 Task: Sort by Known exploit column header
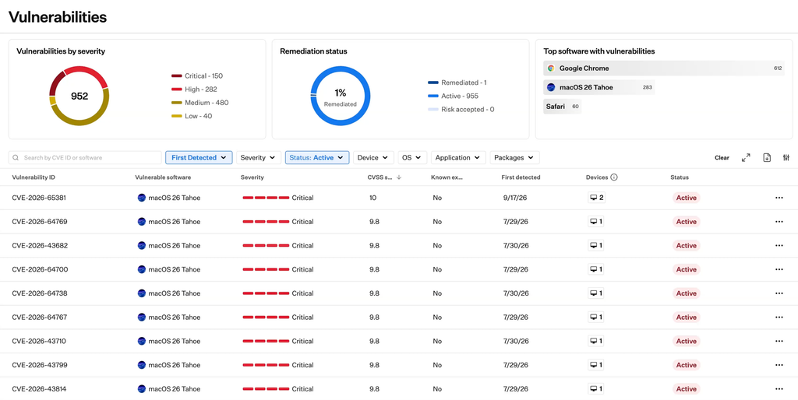447,177
